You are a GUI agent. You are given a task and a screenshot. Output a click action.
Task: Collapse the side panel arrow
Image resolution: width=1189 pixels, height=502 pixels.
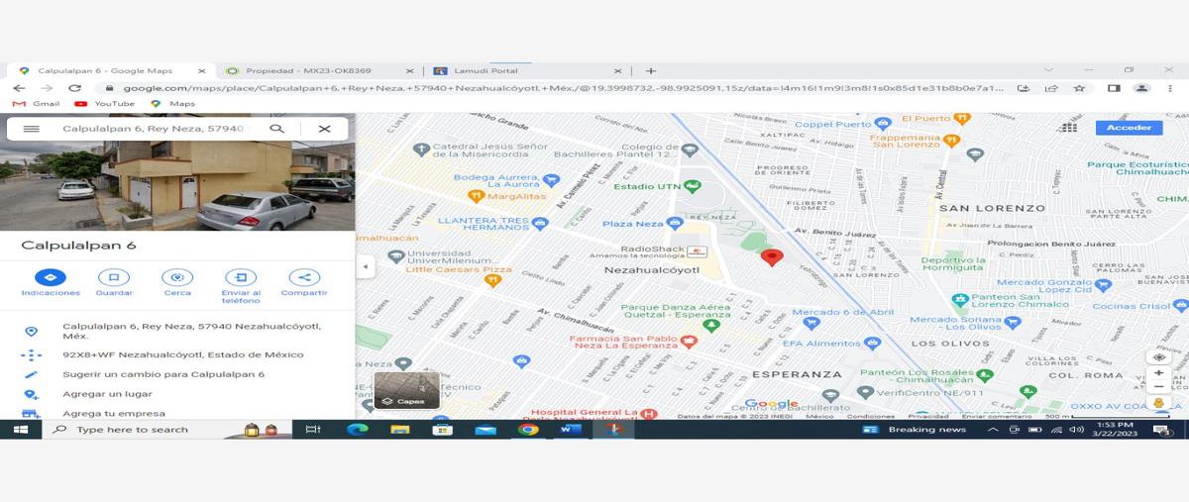(366, 266)
